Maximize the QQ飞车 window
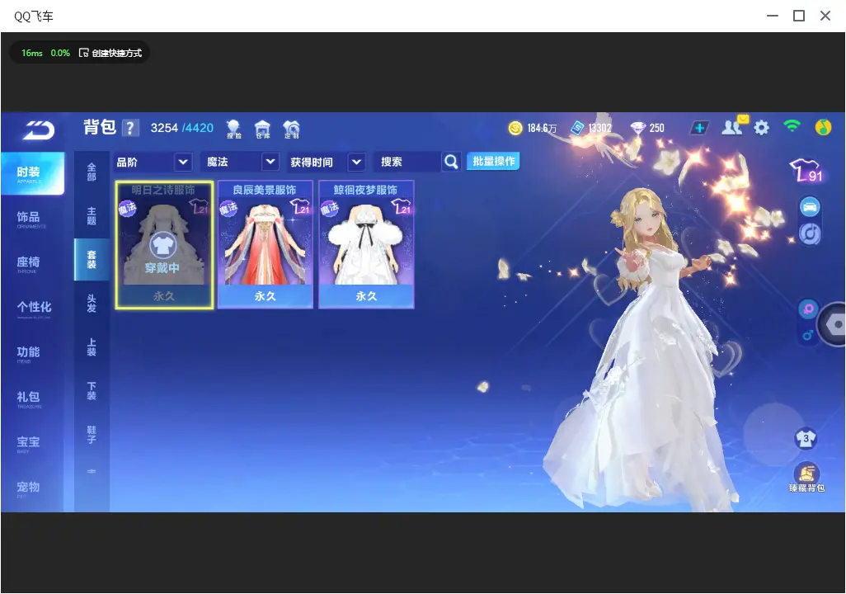Image resolution: width=846 pixels, height=594 pixels. tap(799, 16)
